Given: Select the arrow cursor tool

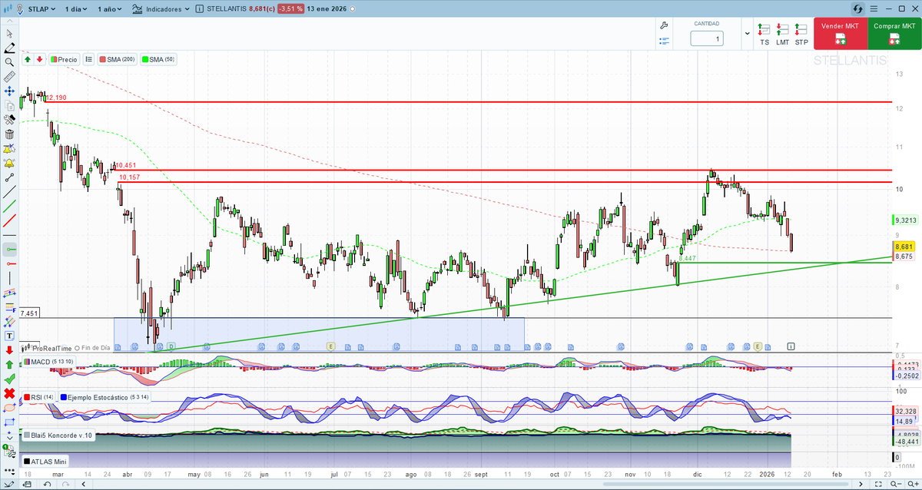Looking at the screenshot, I should 9,33.
